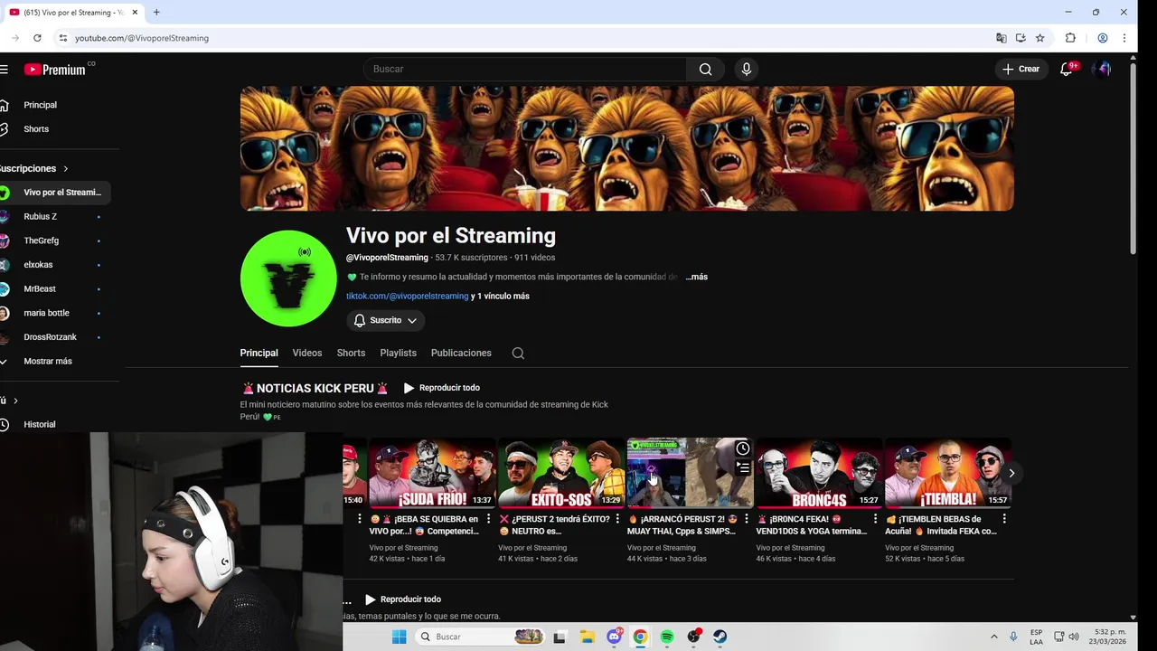Click into the YouTube Buscar search field
Viewport: 1157px width, 651px height.
click(524, 69)
